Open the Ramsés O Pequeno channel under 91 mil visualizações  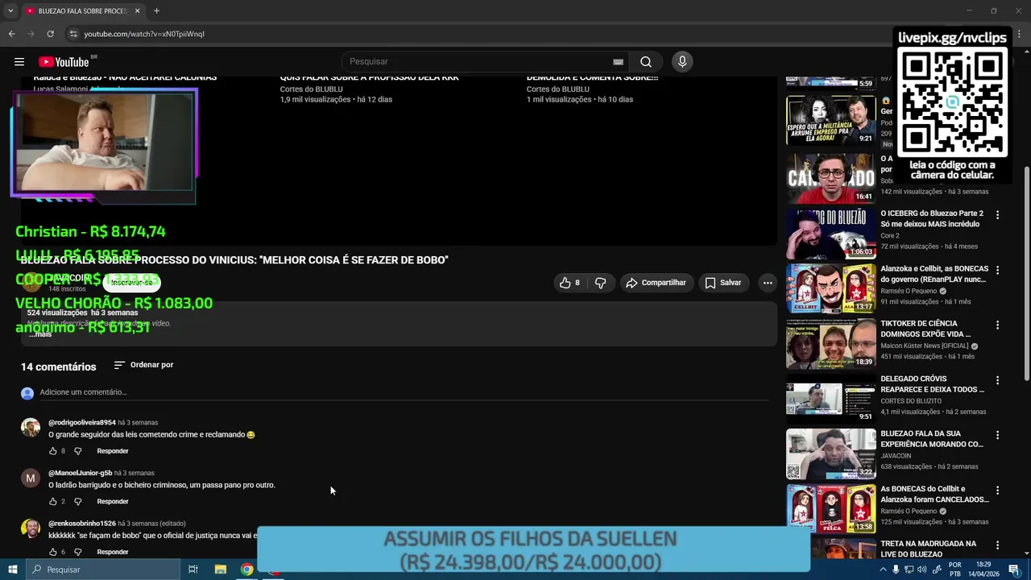tap(910, 291)
